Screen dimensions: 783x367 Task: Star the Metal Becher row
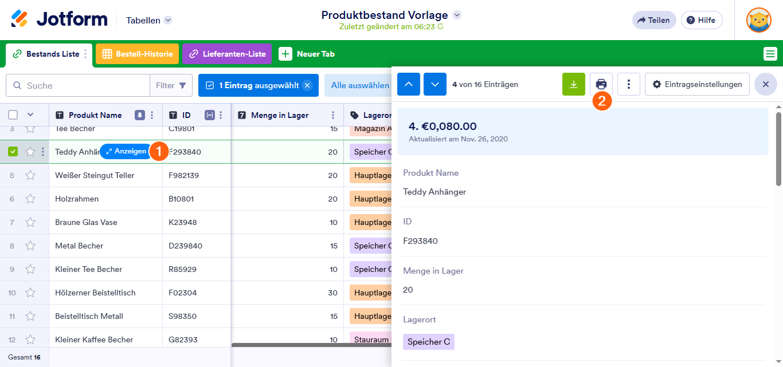tap(30, 246)
